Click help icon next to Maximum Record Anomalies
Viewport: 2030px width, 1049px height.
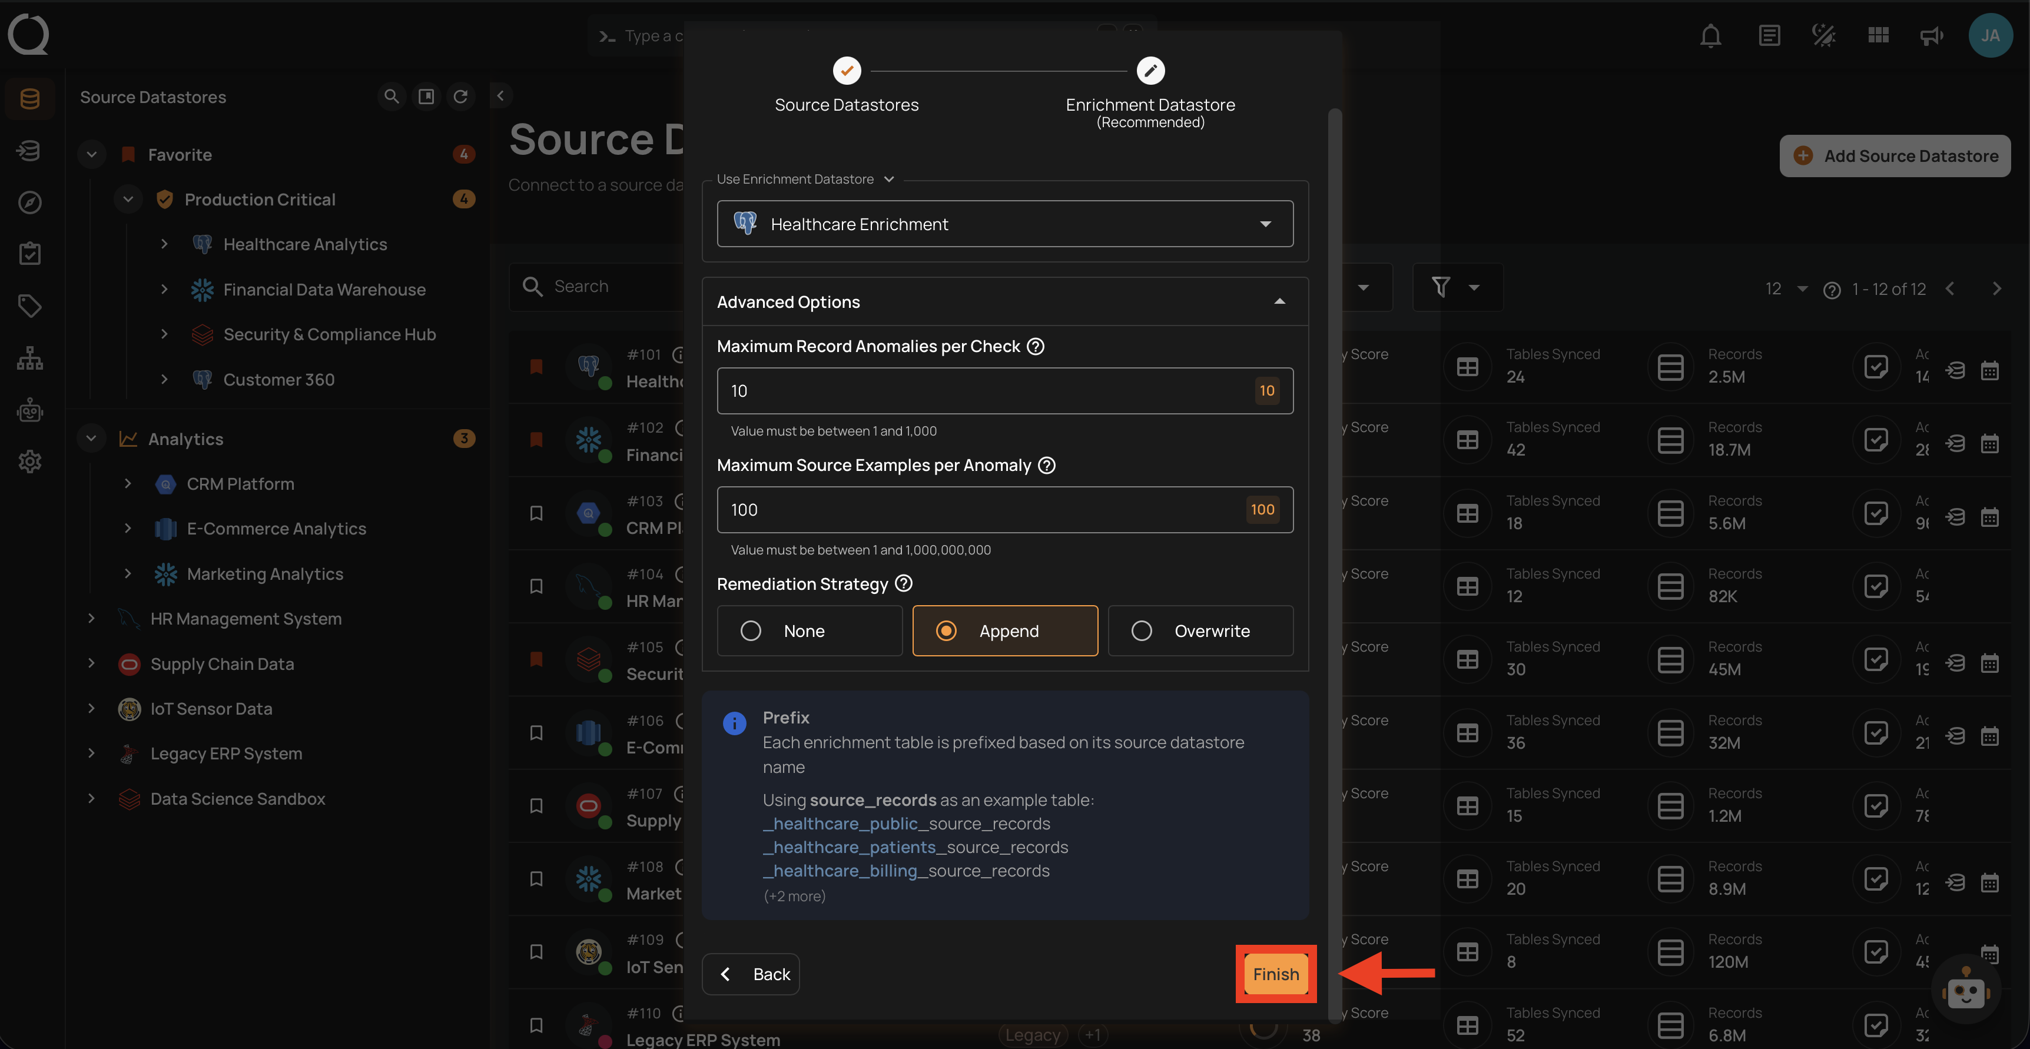pyautogui.click(x=1036, y=346)
